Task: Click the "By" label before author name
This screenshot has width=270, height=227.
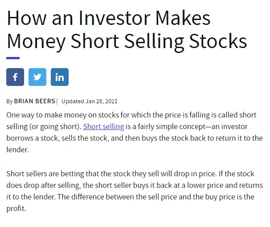Action: tap(10, 101)
